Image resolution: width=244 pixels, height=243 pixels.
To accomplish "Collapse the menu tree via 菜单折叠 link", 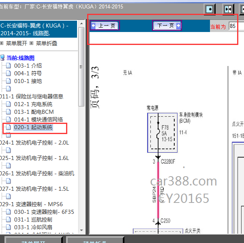I will (47, 43).
